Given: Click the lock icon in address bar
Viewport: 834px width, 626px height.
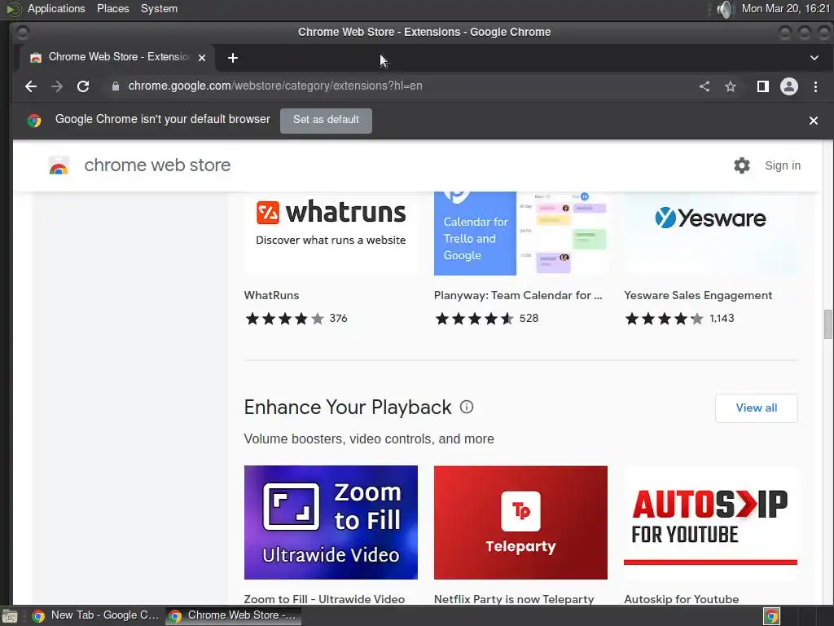Looking at the screenshot, I should (x=116, y=86).
